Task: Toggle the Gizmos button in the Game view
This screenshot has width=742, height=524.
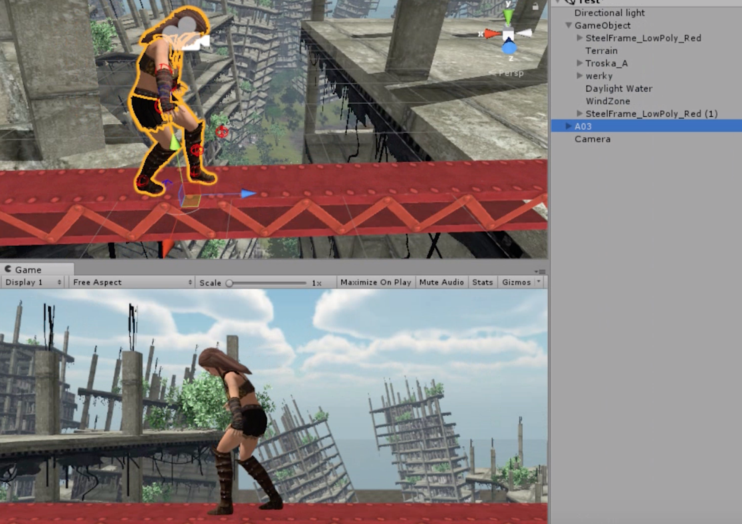Action: coord(516,282)
